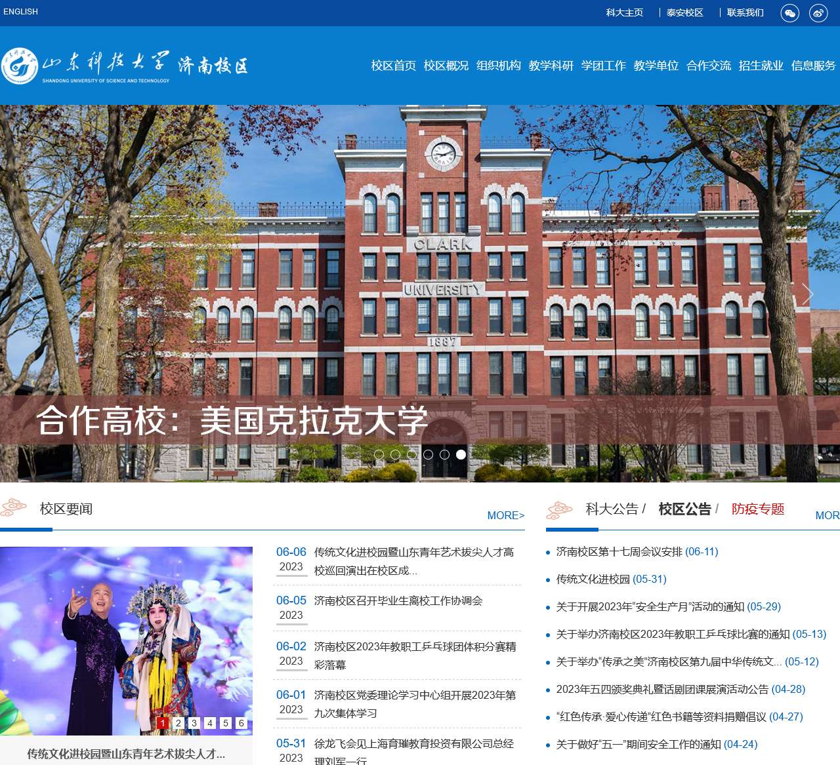
Task: Open 06-01 news 党委理论学习中心组
Action: [x=415, y=704]
